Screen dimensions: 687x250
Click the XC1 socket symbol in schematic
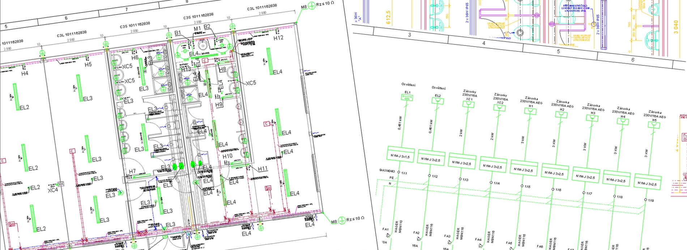[468, 104]
